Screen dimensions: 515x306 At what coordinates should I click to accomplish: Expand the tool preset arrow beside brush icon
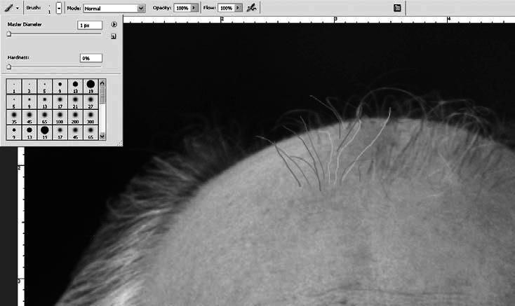click(x=18, y=8)
